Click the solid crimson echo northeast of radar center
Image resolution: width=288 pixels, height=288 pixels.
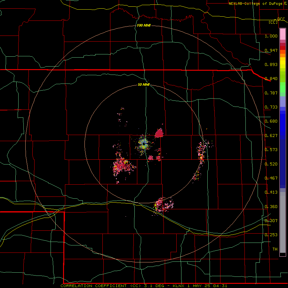(159, 133)
